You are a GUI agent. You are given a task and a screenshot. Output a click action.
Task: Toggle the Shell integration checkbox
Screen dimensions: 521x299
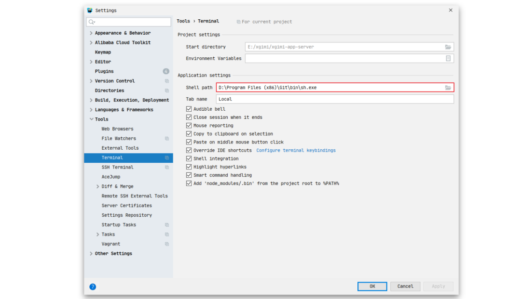(189, 159)
